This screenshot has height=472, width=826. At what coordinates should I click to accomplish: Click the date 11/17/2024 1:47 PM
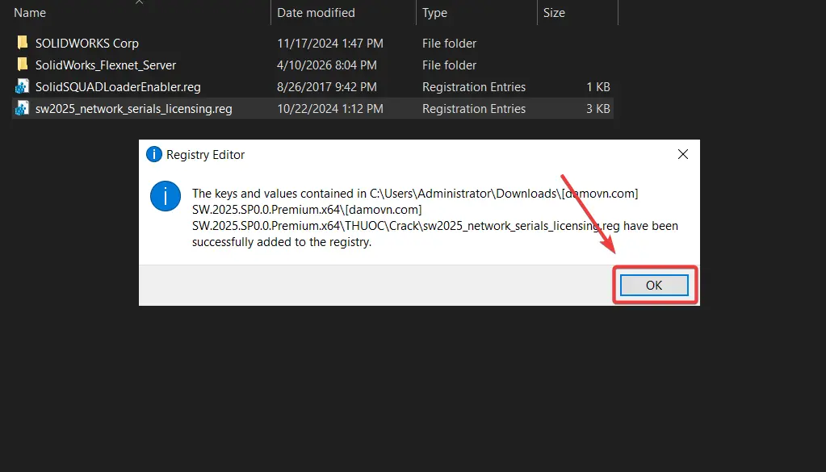tap(330, 43)
